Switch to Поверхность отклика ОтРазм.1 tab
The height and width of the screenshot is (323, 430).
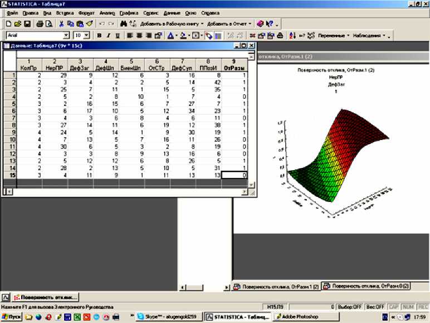pyautogui.click(x=276, y=287)
